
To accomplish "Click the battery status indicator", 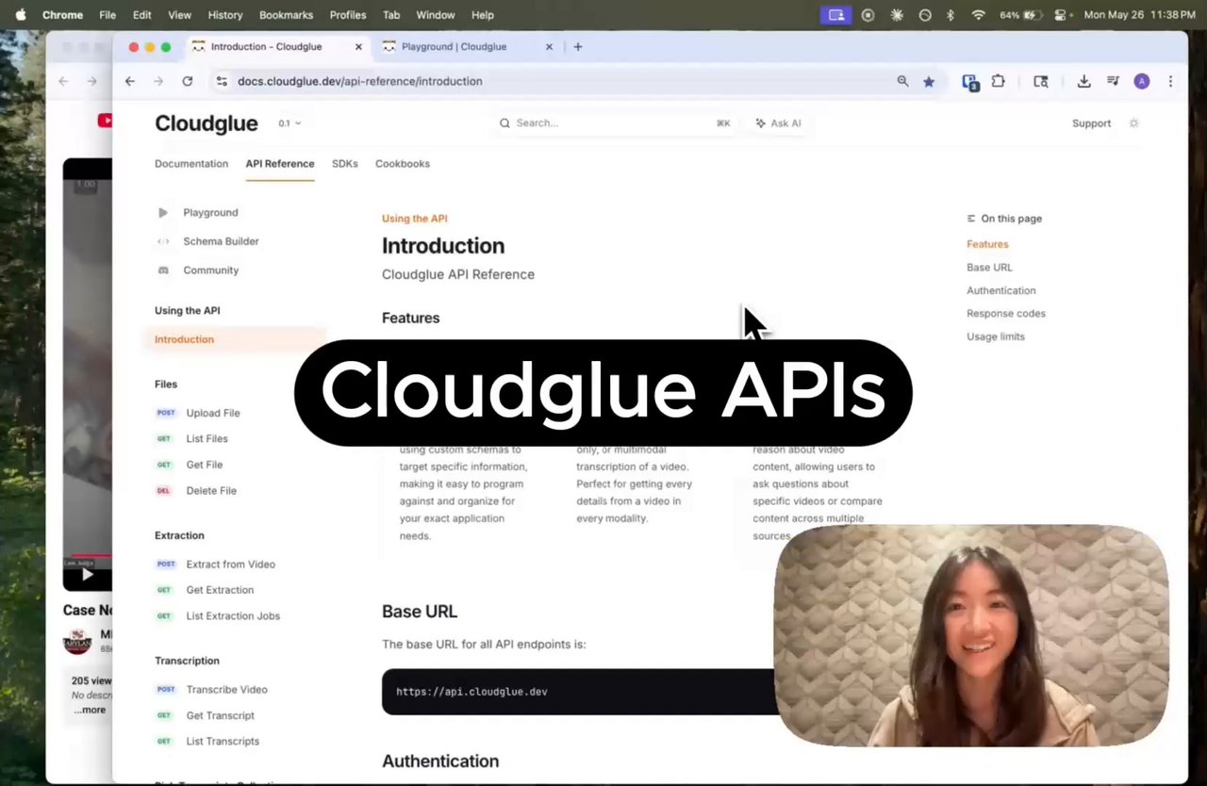I will (x=1021, y=15).
